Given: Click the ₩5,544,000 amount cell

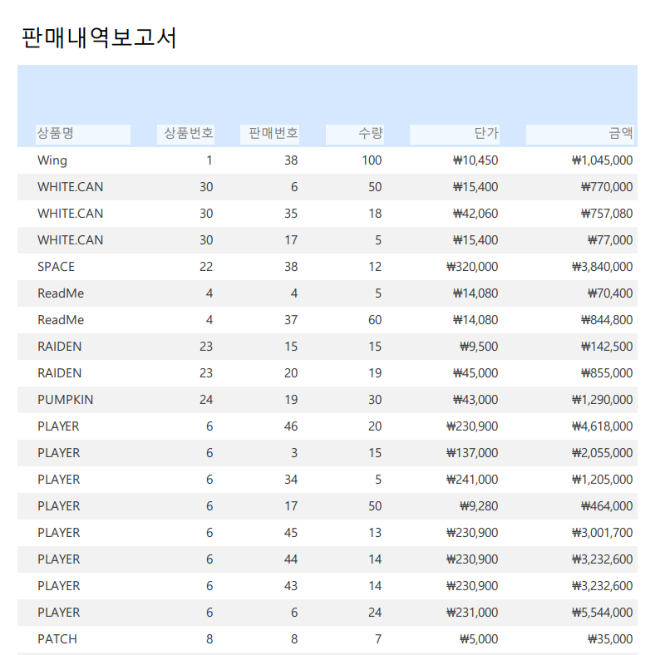Looking at the screenshot, I should tap(602, 613).
